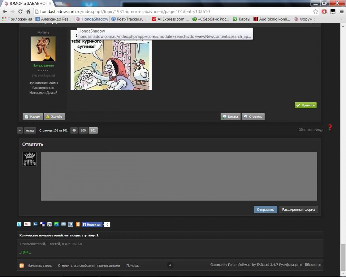This screenshot has width=346, height=277.
Task: Open the Александр Рез... VK bookmark
Action: click(x=54, y=19)
